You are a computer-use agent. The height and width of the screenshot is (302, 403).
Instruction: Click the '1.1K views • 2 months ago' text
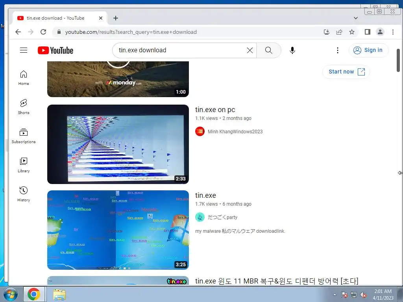(x=223, y=118)
